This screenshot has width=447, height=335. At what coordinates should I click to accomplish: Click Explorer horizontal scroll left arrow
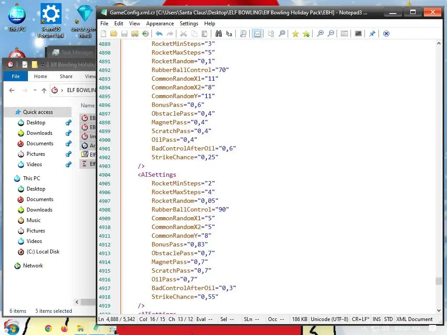pos(77,302)
